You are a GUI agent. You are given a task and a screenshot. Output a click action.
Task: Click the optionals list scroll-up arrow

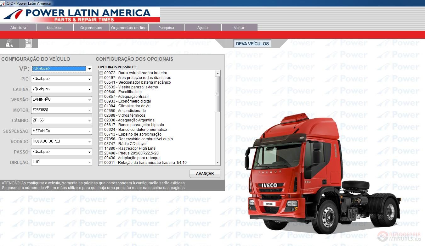coord(217,73)
